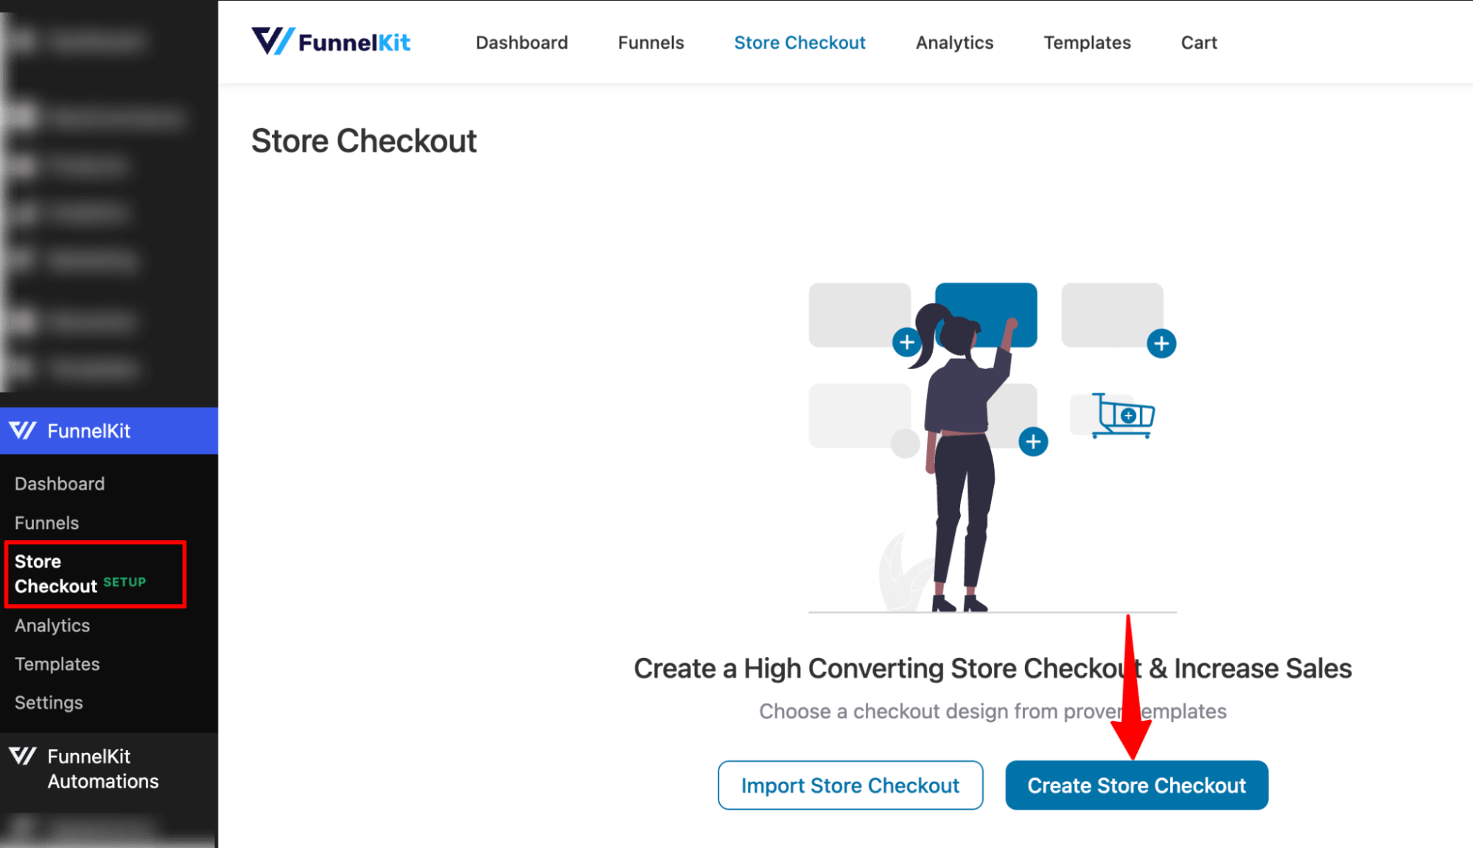Expand the Funnels menu in sidebar

pos(46,523)
